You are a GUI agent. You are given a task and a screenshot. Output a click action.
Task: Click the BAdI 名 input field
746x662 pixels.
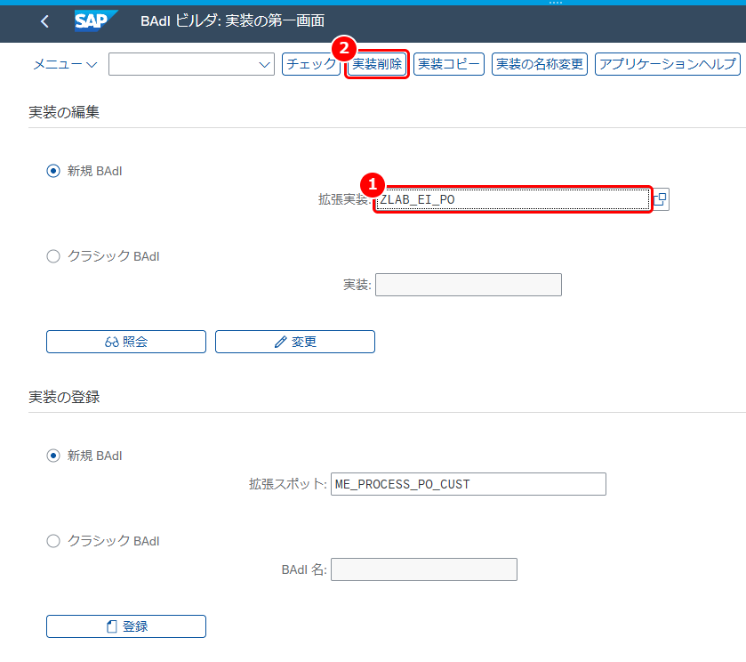(x=424, y=569)
